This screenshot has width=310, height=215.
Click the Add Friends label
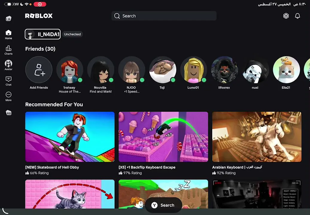[x=39, y=87]
